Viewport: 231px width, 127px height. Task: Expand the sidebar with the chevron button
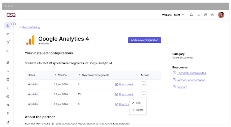(x=14, y=24)
